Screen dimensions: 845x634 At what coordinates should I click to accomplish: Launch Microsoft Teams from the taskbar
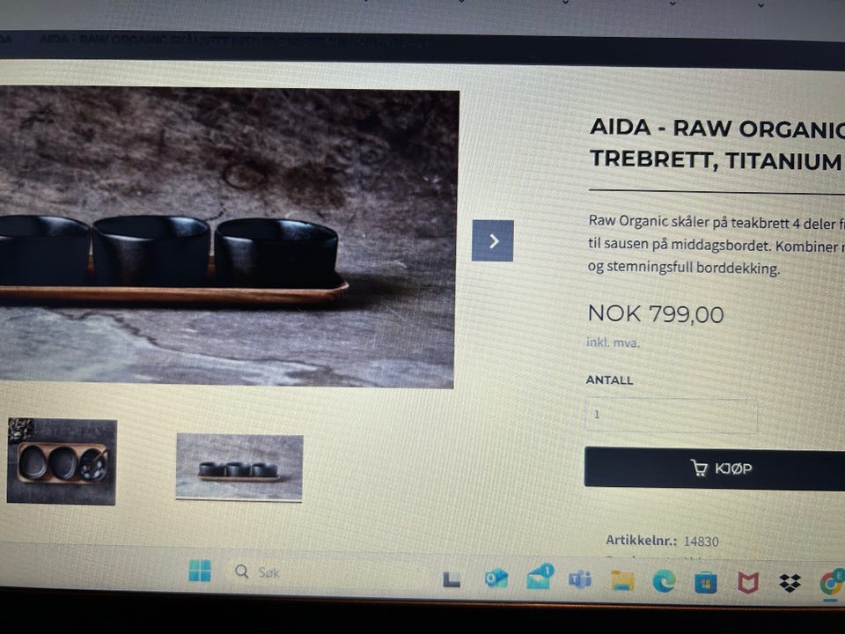coord(580,579)
